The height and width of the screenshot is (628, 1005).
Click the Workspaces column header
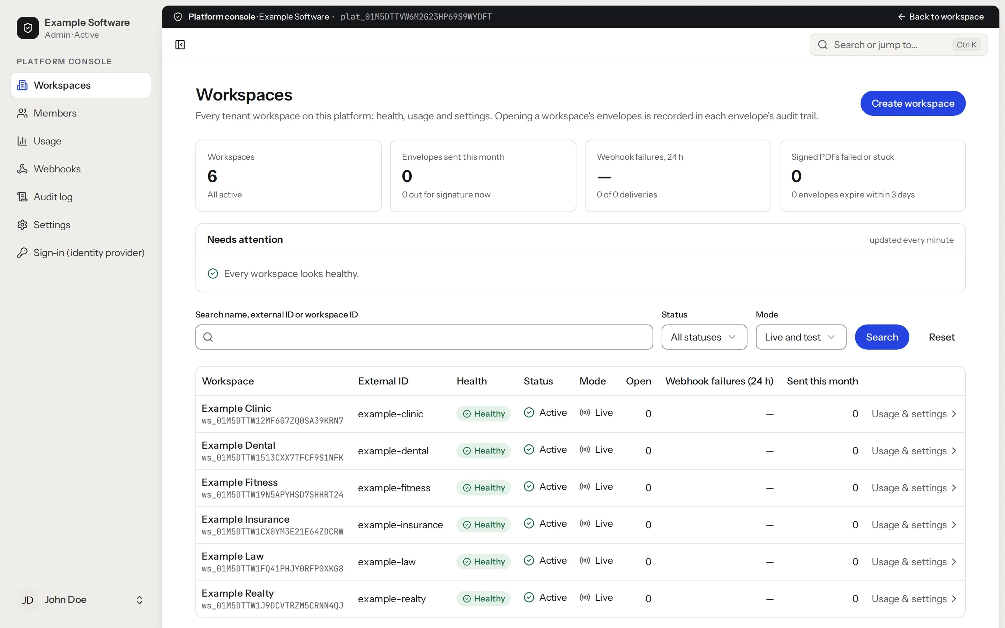[228, 381]
